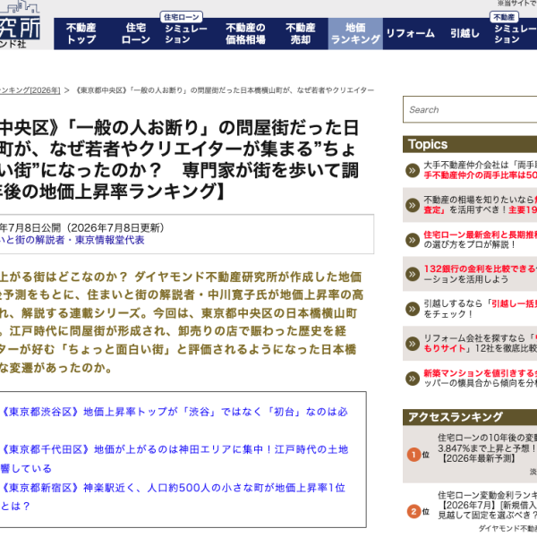
Task: Click arrow icon beside リフォーム会社を探すなら topic
Action: (x=413, y=344)
